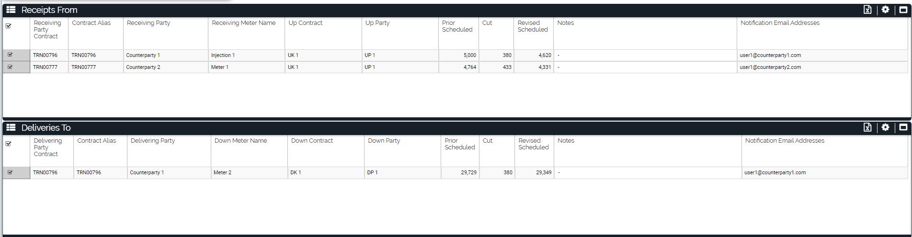Sort deliveries by Down Party column
Screen dimensions: 912x237
(x=384, y=141)
